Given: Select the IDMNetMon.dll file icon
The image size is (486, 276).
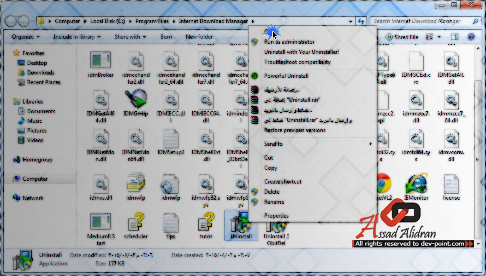Looking at the screenshot, I should click(x=101, y=138).
